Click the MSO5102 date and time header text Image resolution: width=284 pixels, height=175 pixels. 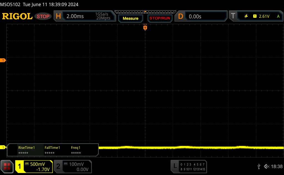[x=39, y=4]
